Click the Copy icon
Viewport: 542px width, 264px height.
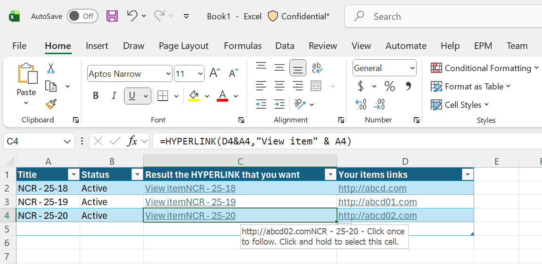point(51,86)
